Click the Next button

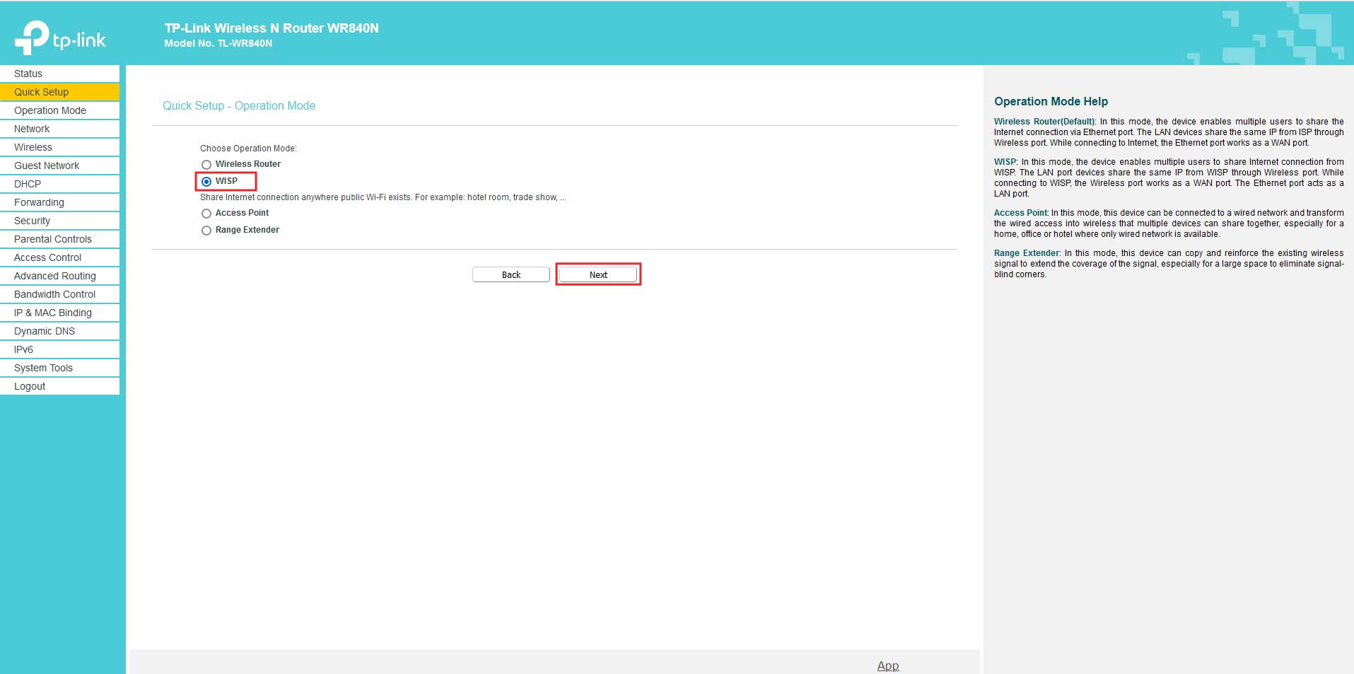598,274
